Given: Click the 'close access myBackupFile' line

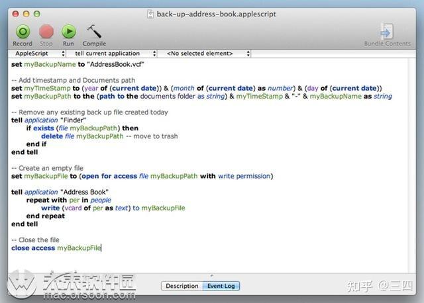Looking at the screenshot, I should [56, 248].
